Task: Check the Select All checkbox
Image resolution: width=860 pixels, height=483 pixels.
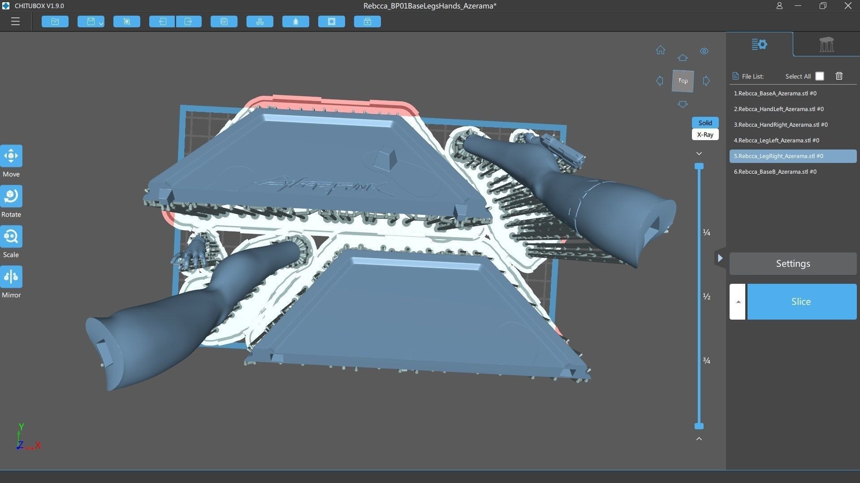Action: [820, 76]
